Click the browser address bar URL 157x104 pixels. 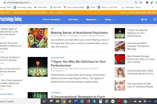coord(19,3)
